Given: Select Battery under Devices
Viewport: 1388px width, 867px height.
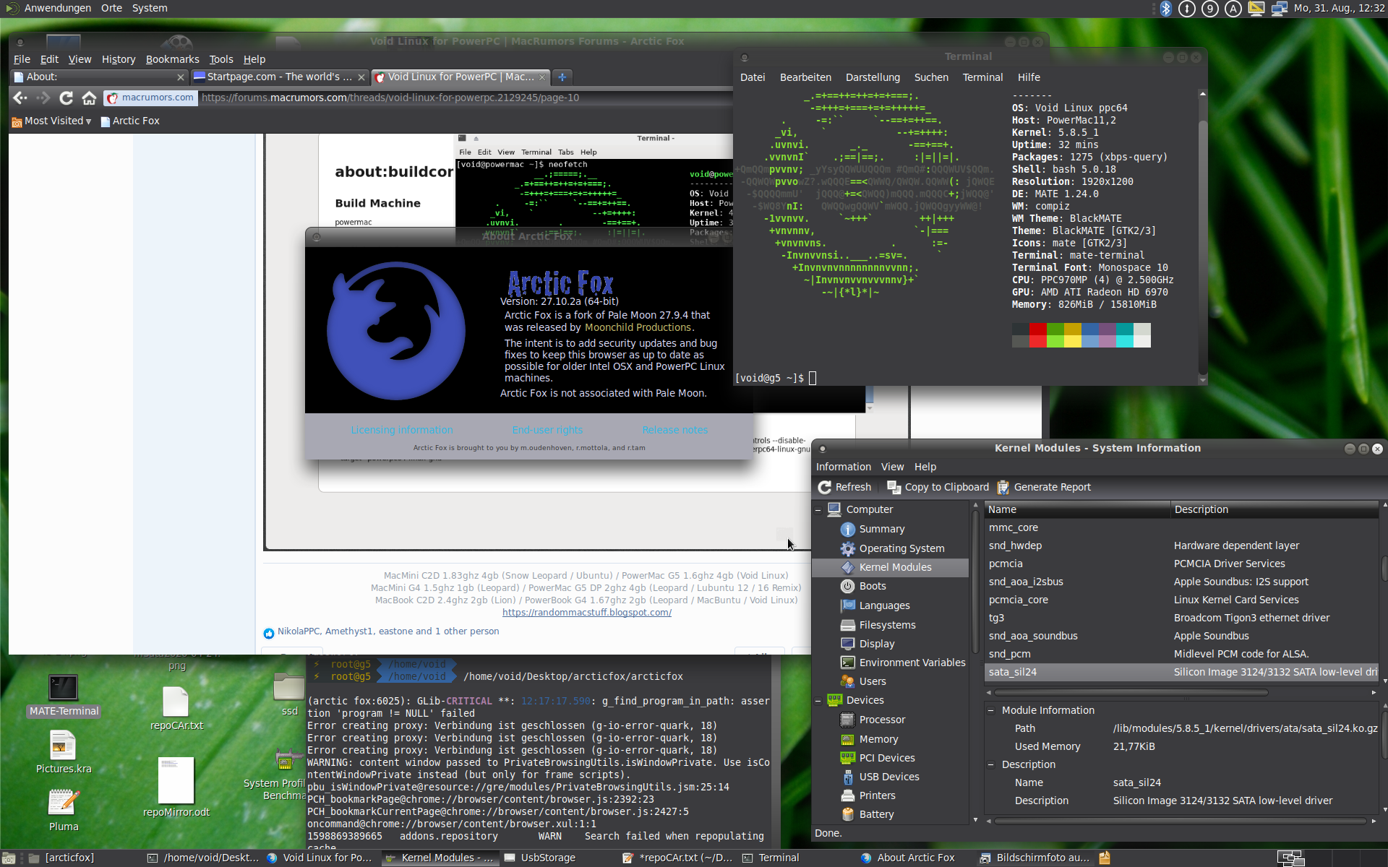Looking at the screenshot, I should (876, 814).
